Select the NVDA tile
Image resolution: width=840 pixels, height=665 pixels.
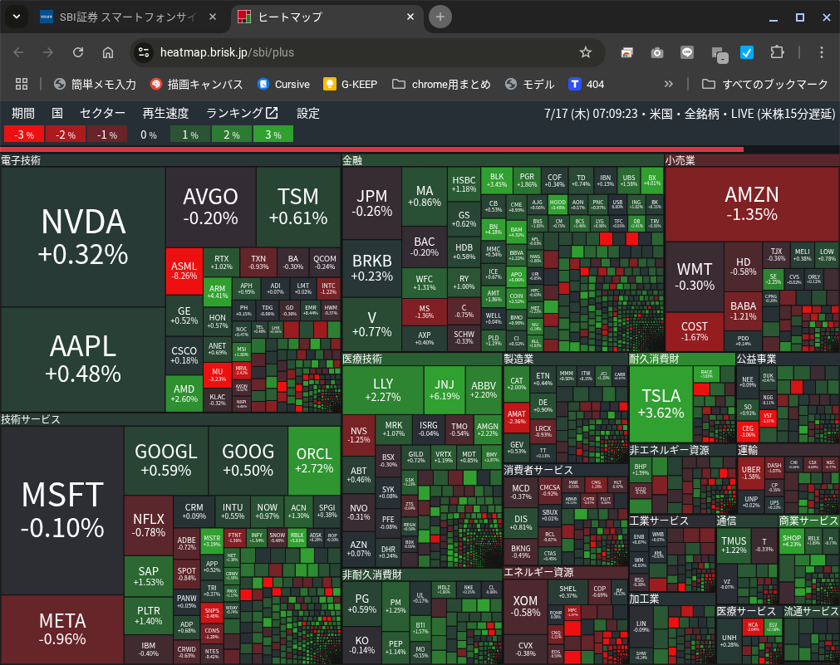(x=83, y=237)
